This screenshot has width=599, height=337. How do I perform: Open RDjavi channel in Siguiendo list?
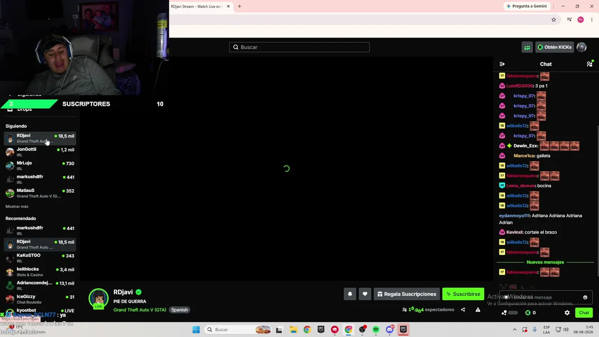point(40,138)
